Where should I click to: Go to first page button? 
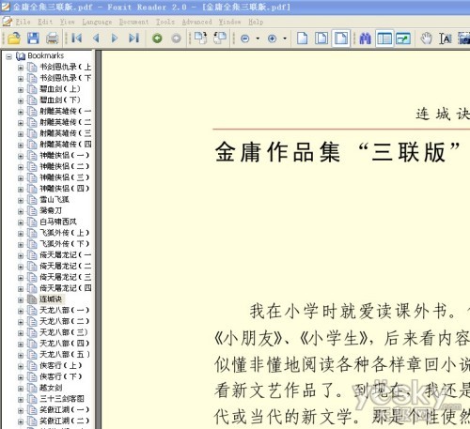click(77, 38)
